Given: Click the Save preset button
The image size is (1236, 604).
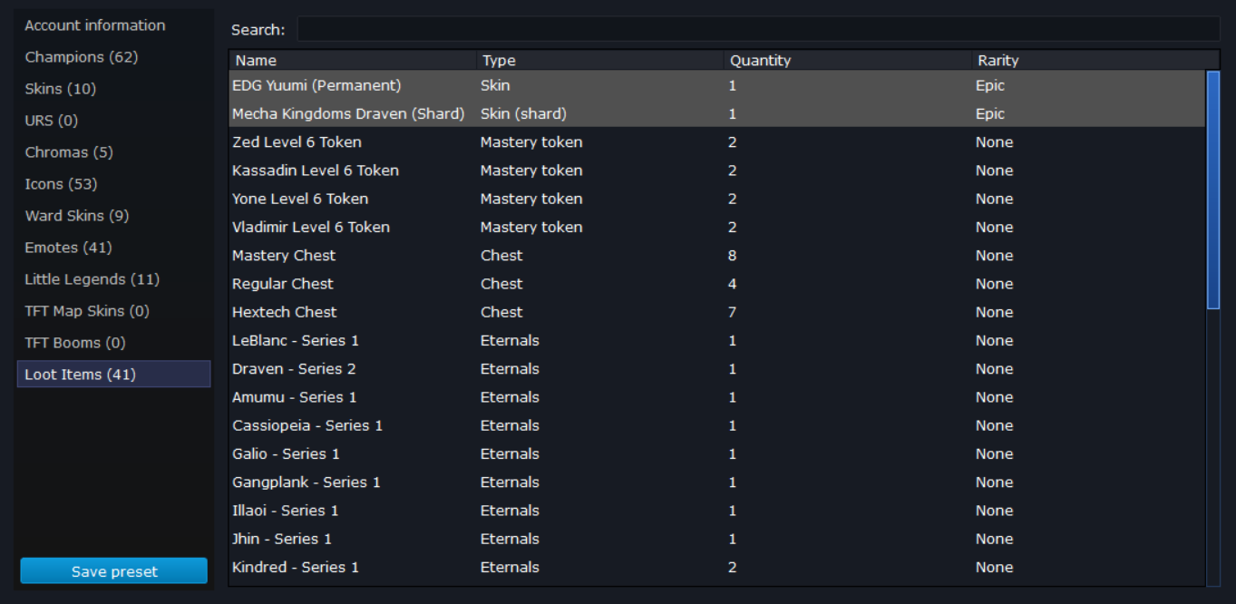Looking at the screenshot, I should tap(114, 571).
